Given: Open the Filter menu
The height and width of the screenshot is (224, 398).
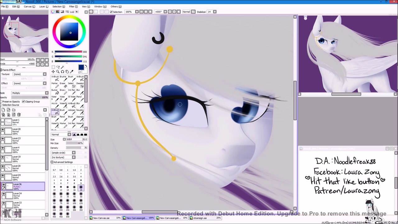Looking at the screenshot, I should (x=73, y=7).
